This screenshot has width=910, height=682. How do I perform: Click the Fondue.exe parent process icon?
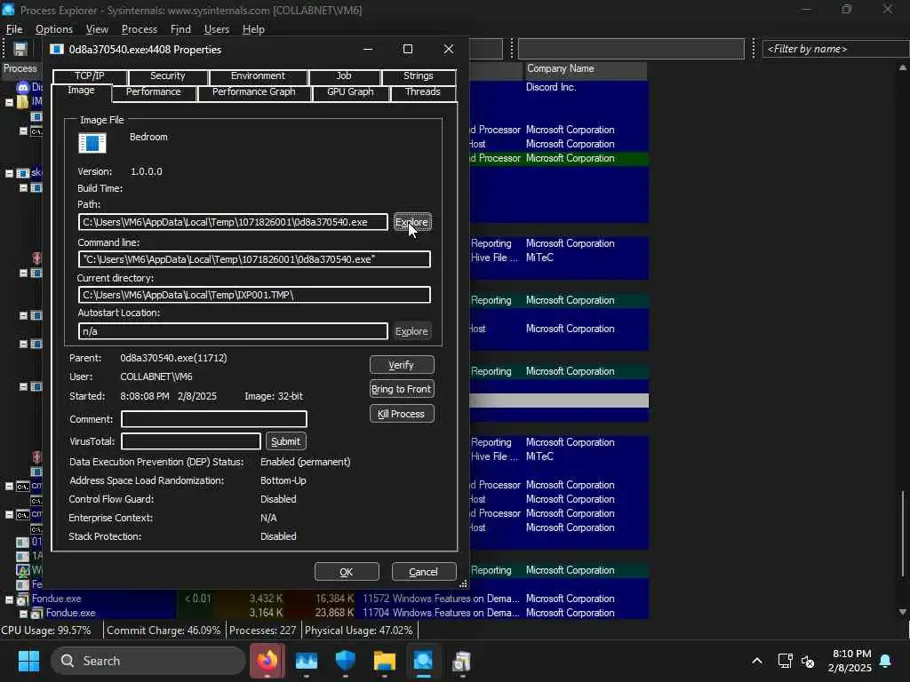(x=22, y=599)
